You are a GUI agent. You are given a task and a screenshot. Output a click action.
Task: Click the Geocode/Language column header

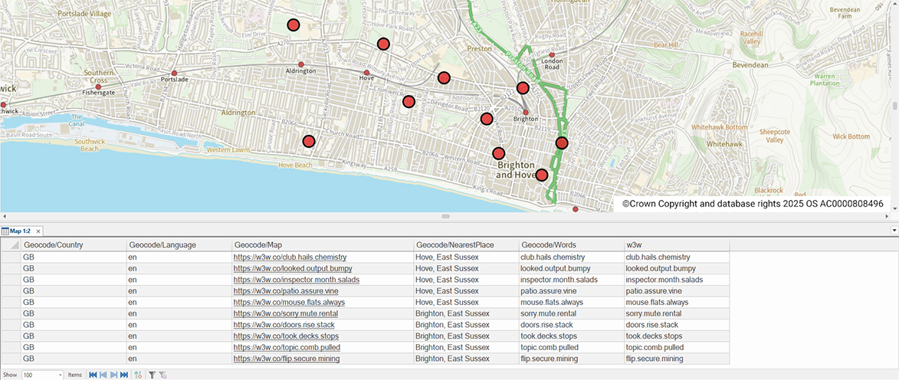coord(179,244)
